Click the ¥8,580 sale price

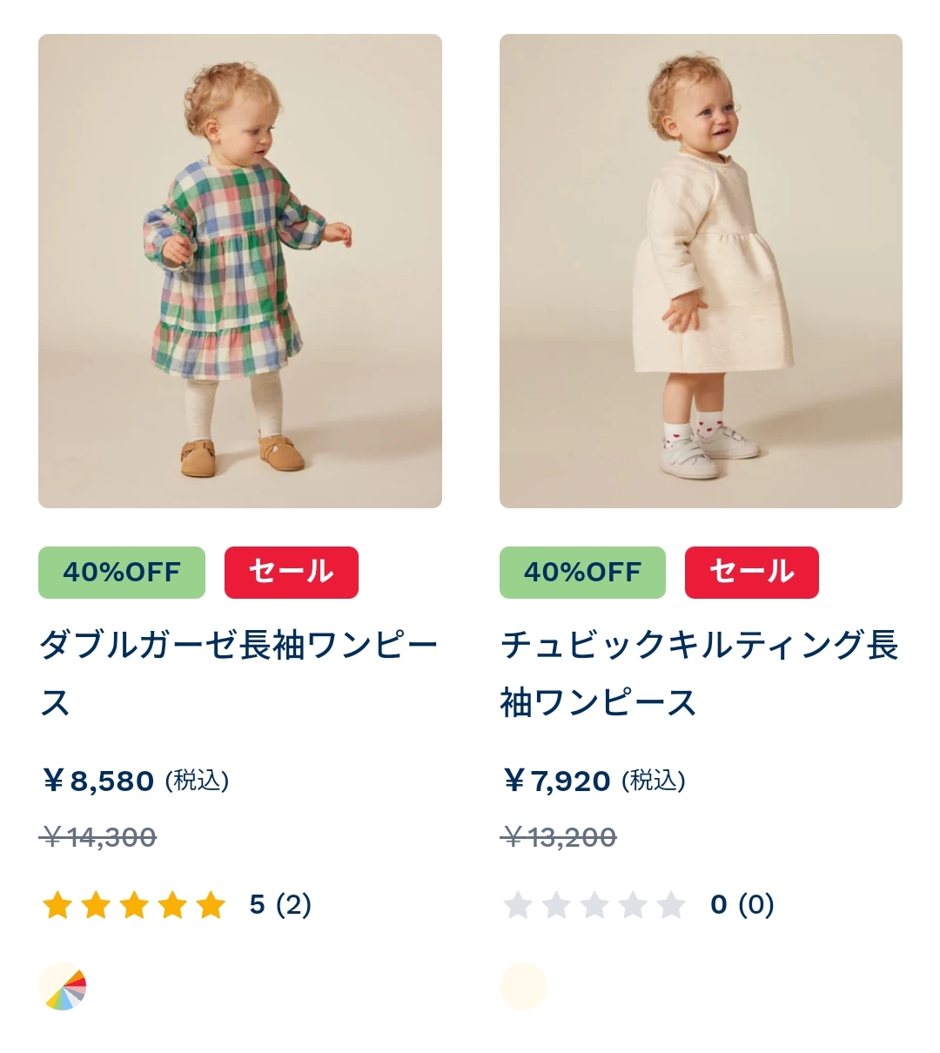[x=97, y=781]
